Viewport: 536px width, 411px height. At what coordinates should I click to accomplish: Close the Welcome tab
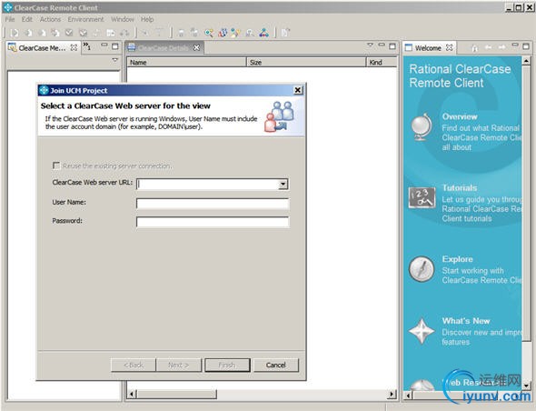coord(450,48)
